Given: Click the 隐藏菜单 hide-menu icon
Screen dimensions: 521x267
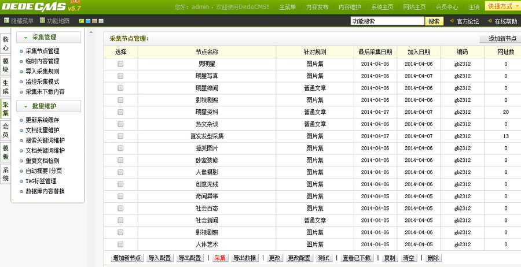Looking at the screenshot, I should point(6,21).
